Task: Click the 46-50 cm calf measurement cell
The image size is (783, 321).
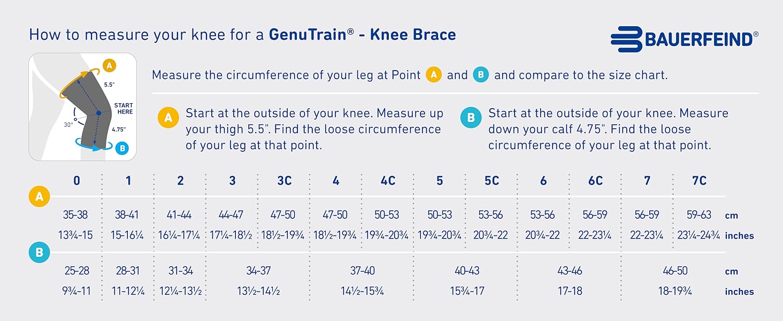Action: pyautogui.click(x=675, y=271)
